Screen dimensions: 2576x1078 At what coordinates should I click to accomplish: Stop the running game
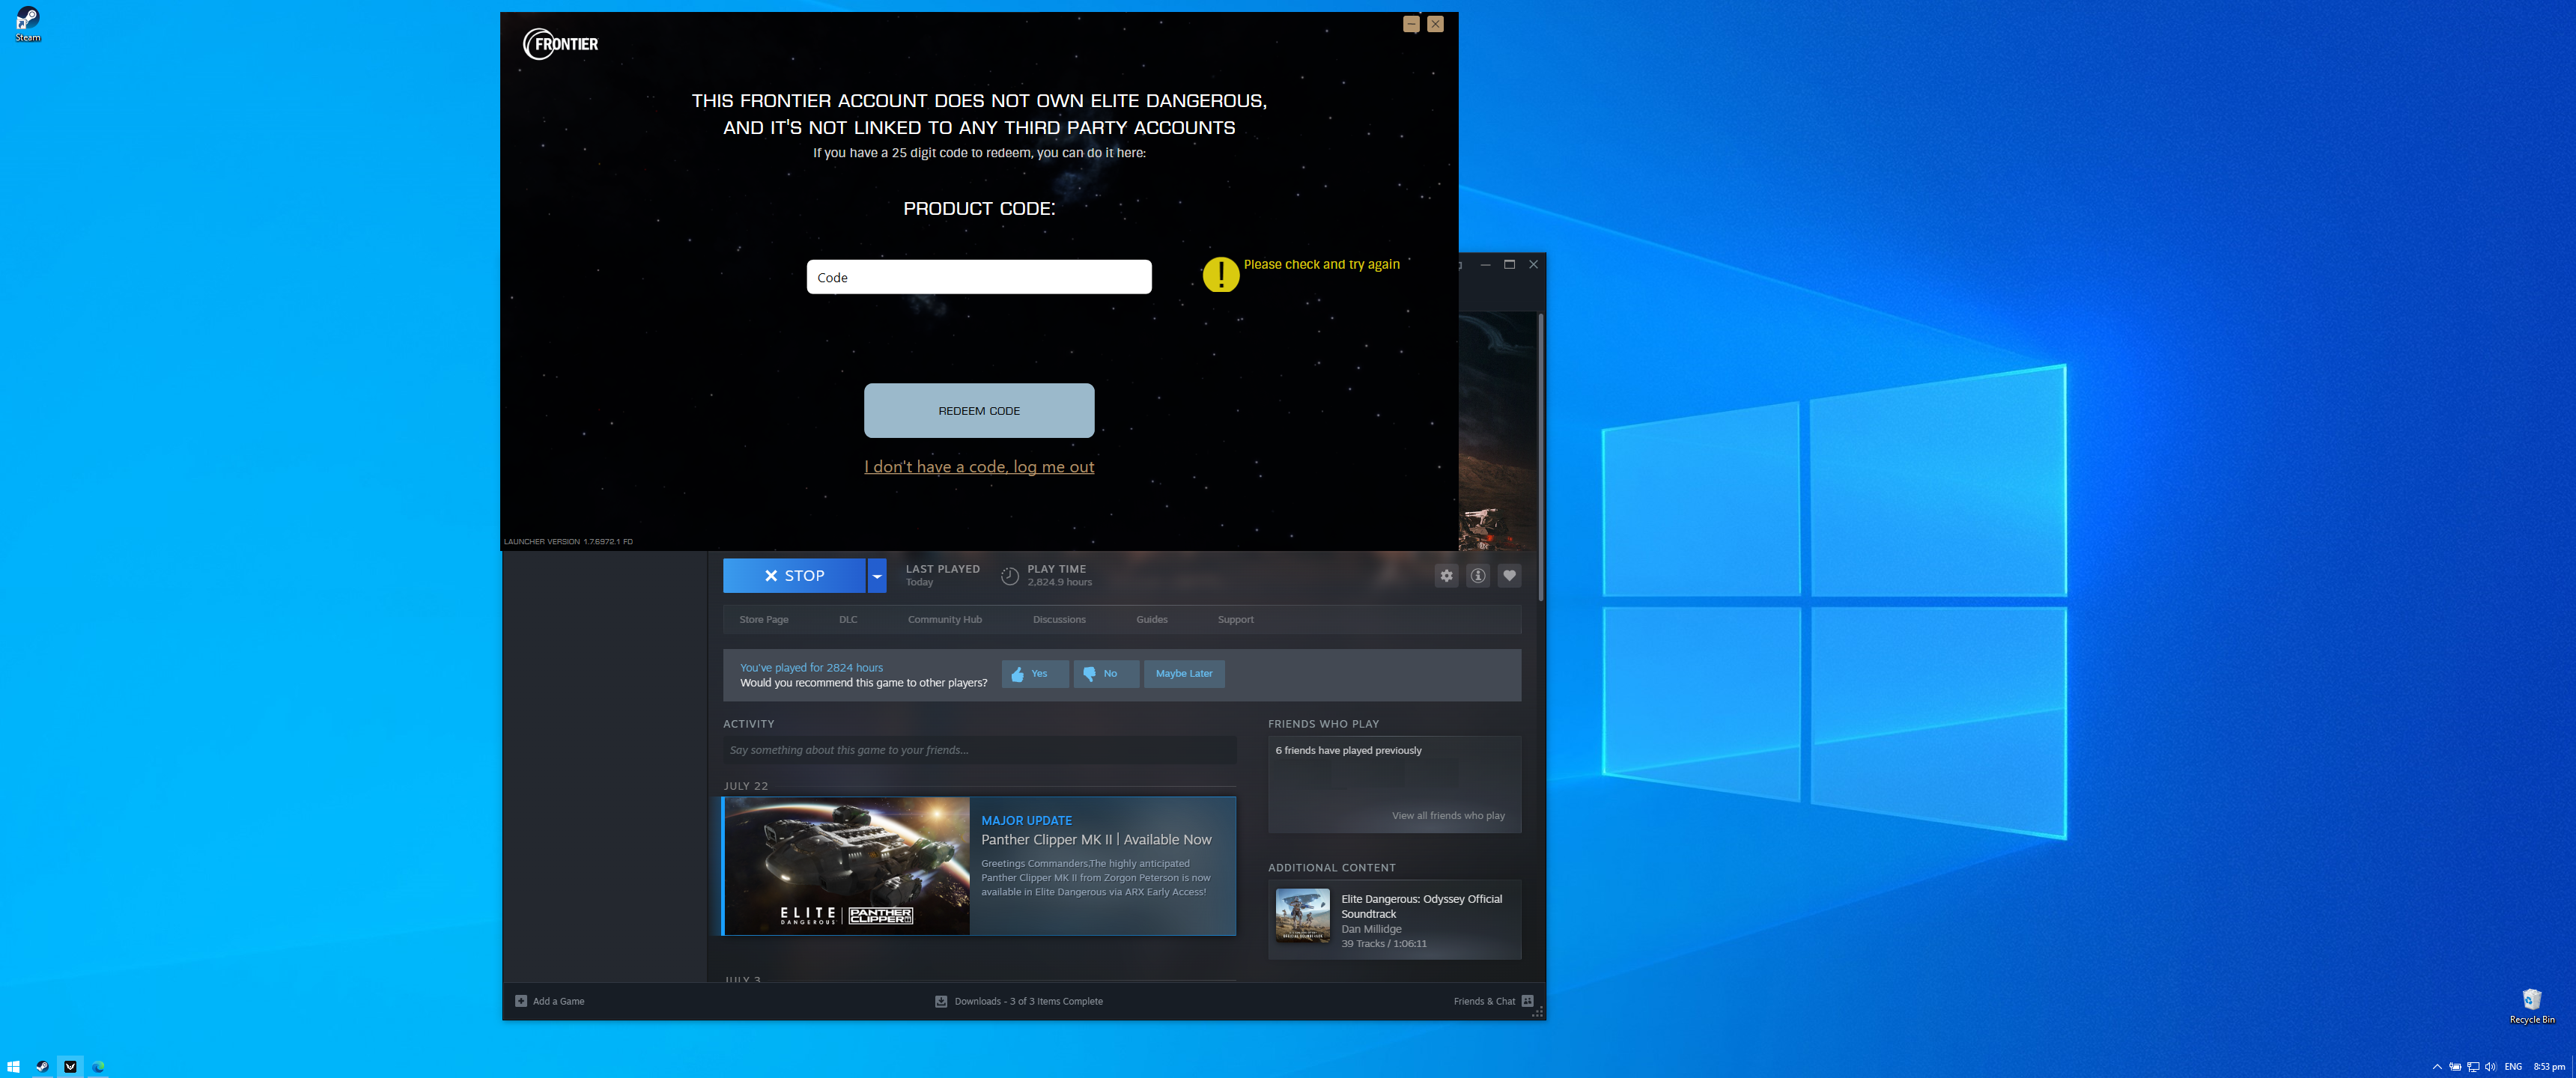(x=794, y=576)
